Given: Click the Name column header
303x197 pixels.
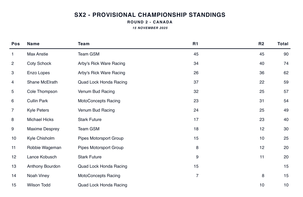Looking at the screenshot, I should (33, 44).
